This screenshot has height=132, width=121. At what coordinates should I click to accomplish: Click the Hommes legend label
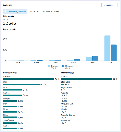click(x=69, y=66)
